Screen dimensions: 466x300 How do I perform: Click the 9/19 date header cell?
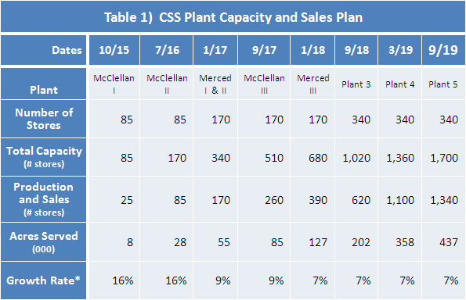[x=443, y=50]
